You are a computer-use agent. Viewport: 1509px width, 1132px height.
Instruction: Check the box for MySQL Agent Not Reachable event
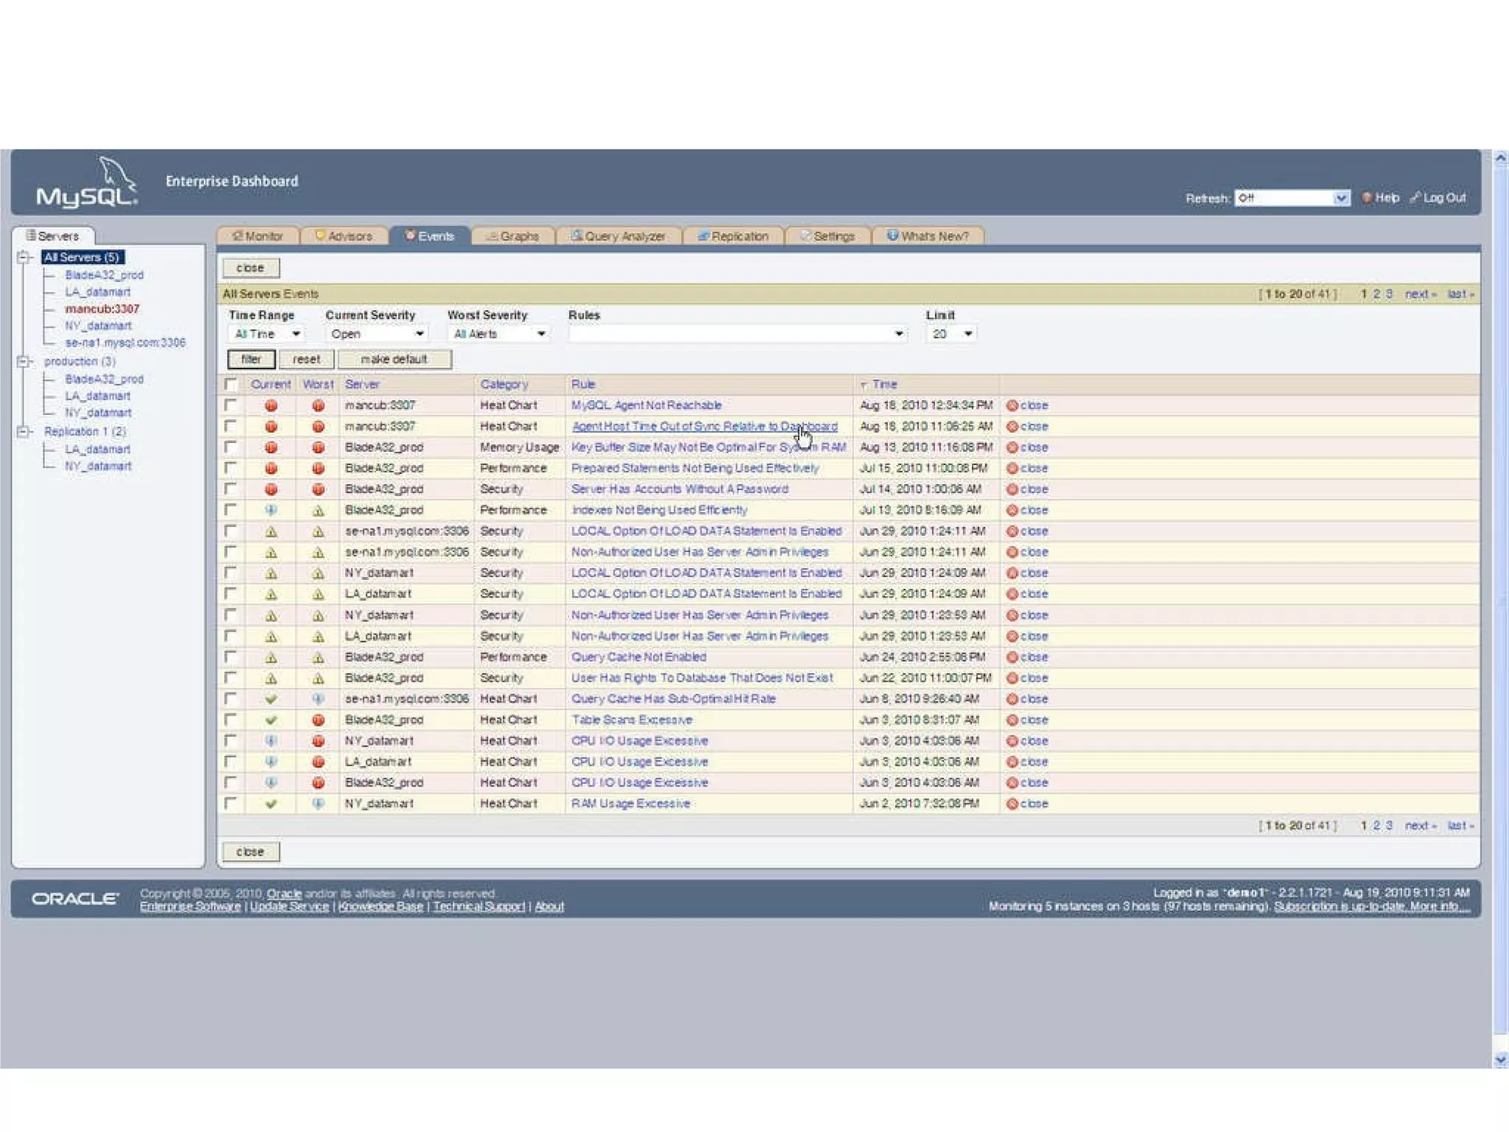coord(231,405)
